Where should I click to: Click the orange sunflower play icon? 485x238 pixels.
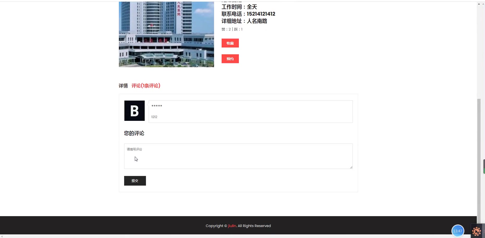tap(476, 231)
